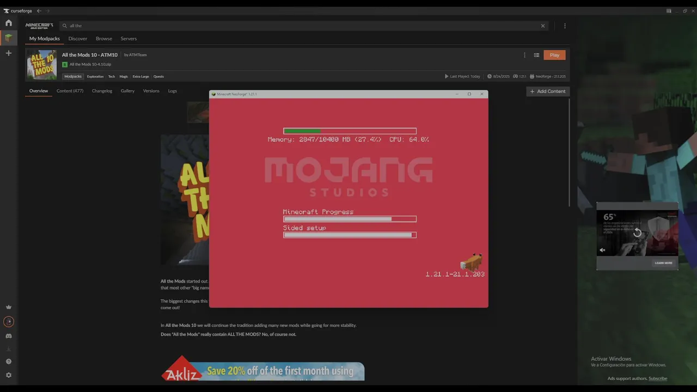Click the Akliz discount banner
The width and height of the screenshot is (697, 392).
click(263, 369)
